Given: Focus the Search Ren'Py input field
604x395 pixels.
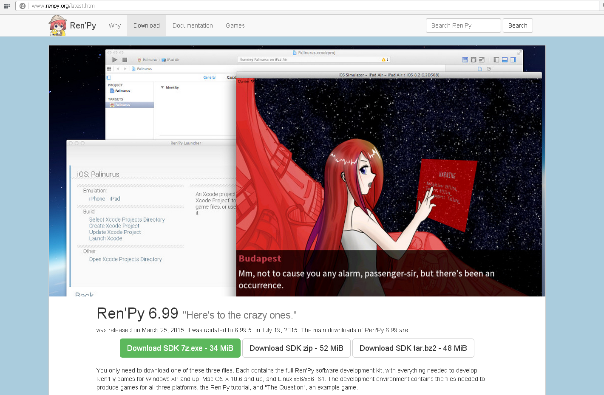Looking at the screenshot, I should point(463,25).
